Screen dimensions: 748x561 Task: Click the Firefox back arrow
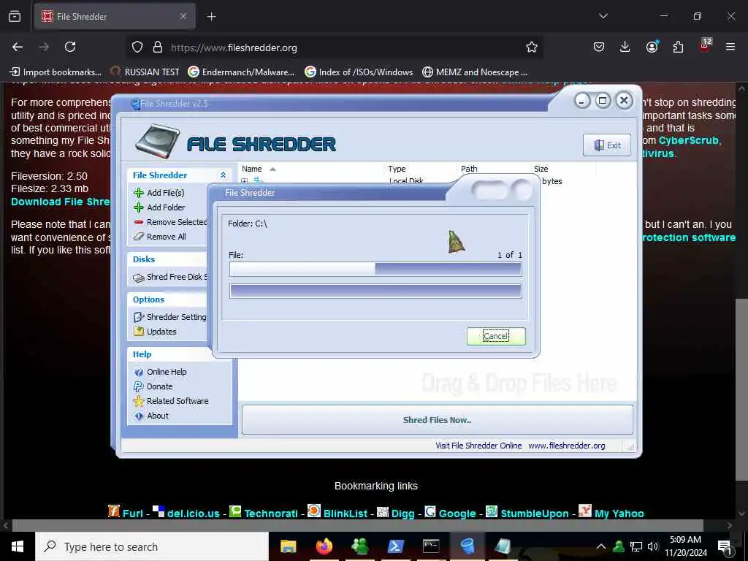[18, 47]
